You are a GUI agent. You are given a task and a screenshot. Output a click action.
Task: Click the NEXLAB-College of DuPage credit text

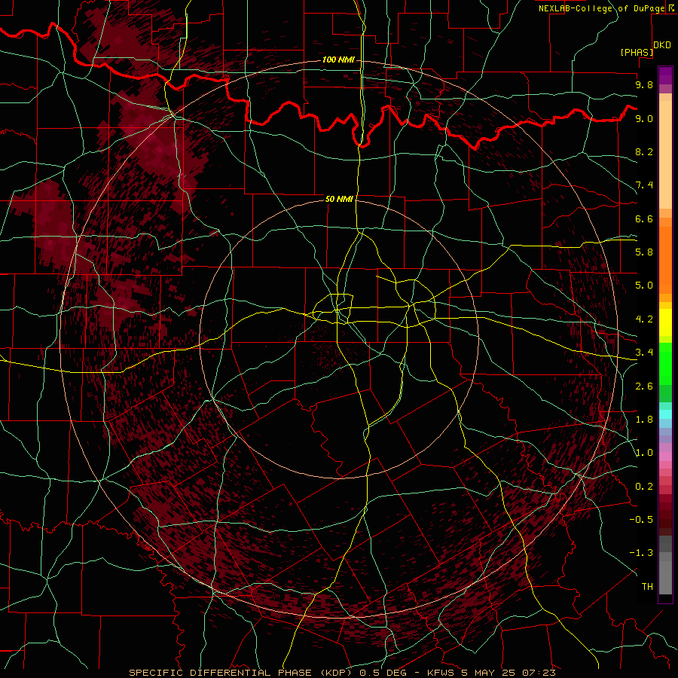pyautogui.click(x=601, y=8)
